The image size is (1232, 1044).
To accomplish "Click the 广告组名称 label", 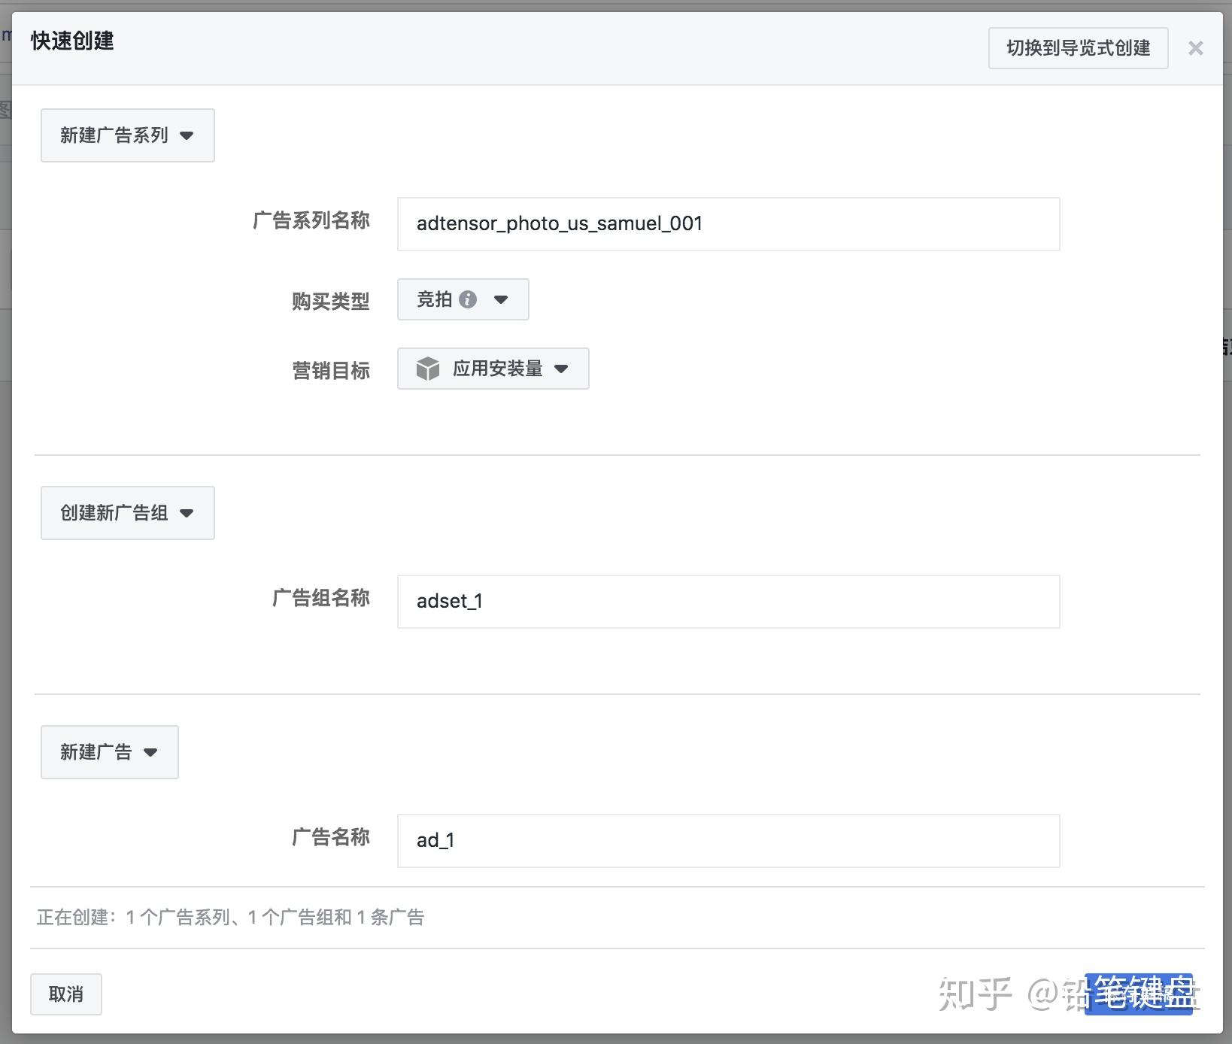I will 321,597.
